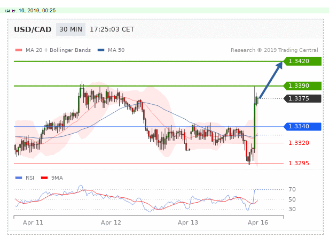
Task: Click the 30 MIN timeframe badge
Action: click(70, 29)
